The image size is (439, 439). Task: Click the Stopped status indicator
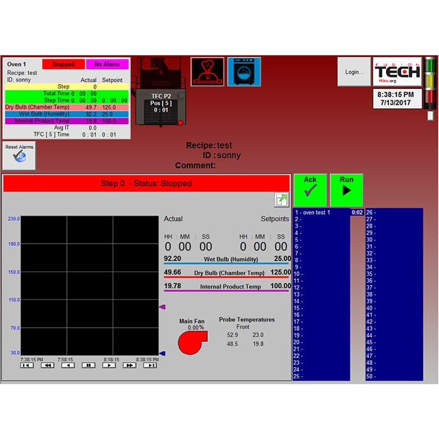point(64,64)
